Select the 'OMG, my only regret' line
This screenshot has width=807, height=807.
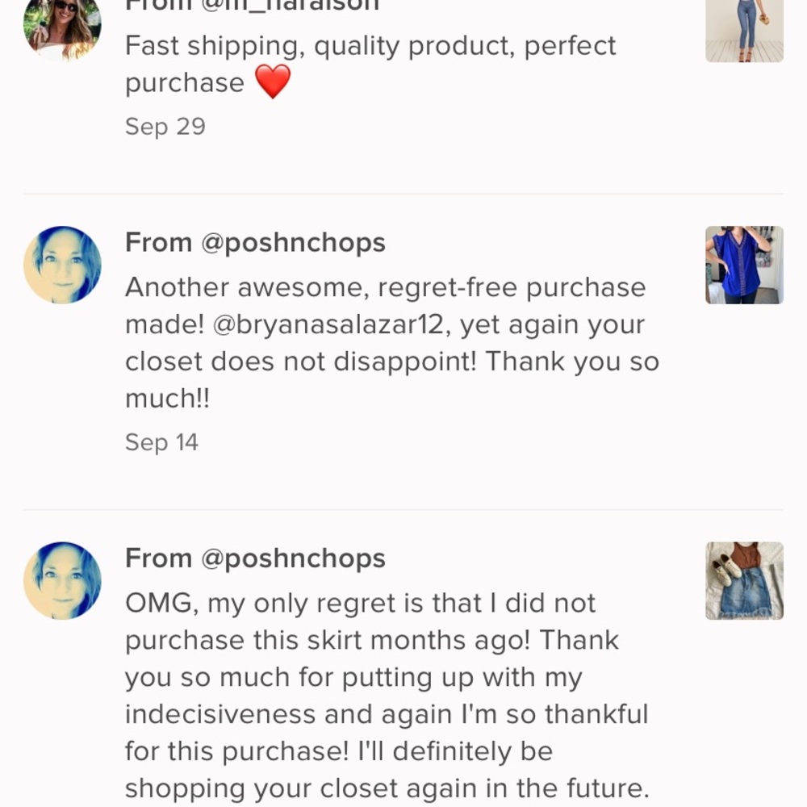pos(360,603)
